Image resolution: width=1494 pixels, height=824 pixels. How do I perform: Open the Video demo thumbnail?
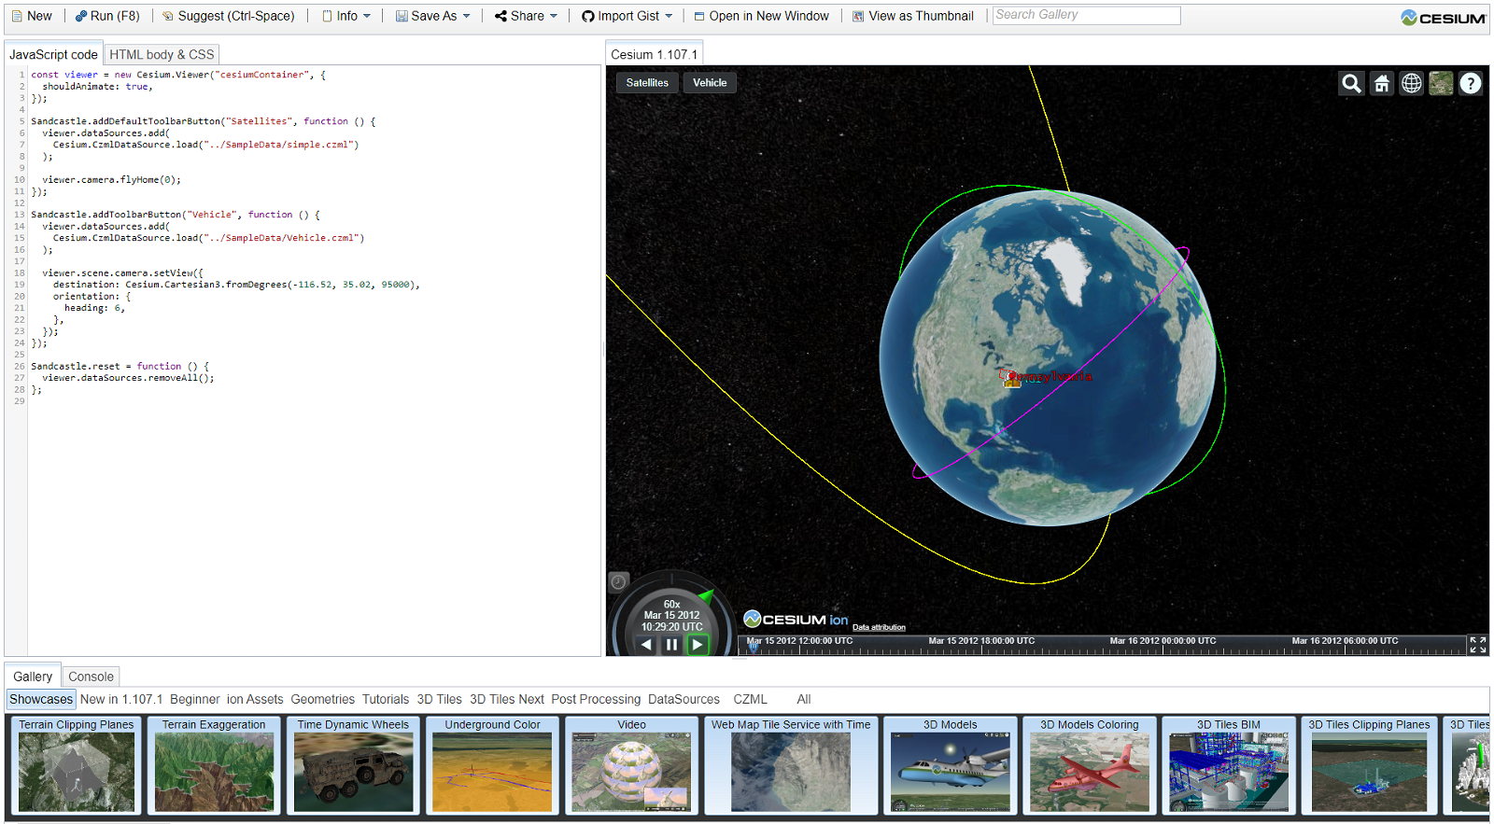631,765
